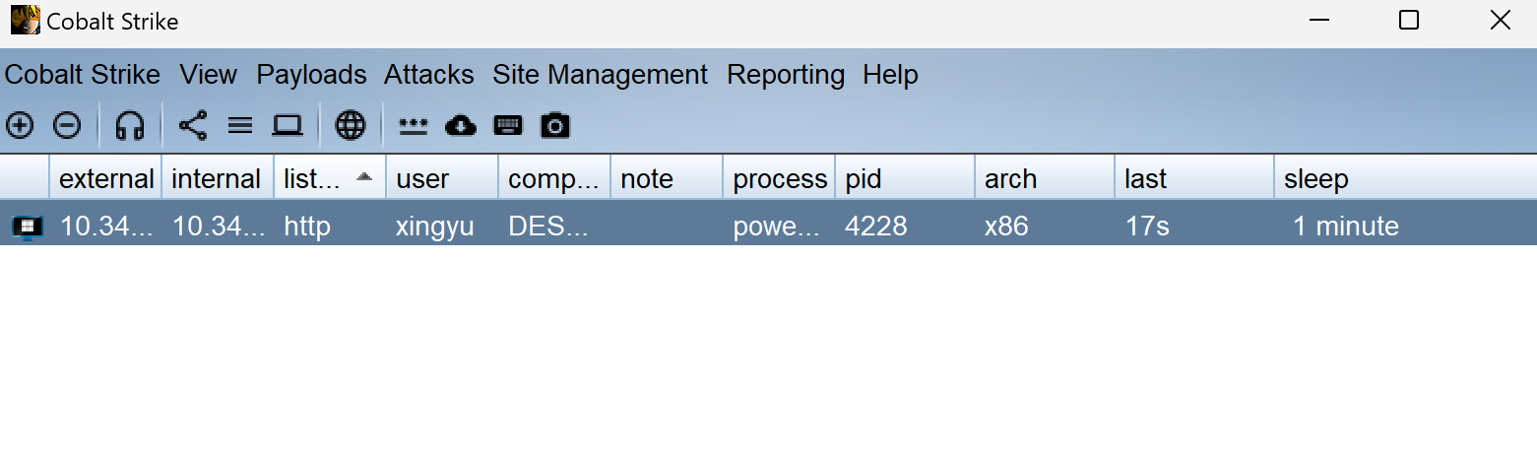
Task: Select the computer cell DES...
Action: [554, 227]
